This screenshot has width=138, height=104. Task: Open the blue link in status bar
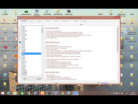coord(105,83)
